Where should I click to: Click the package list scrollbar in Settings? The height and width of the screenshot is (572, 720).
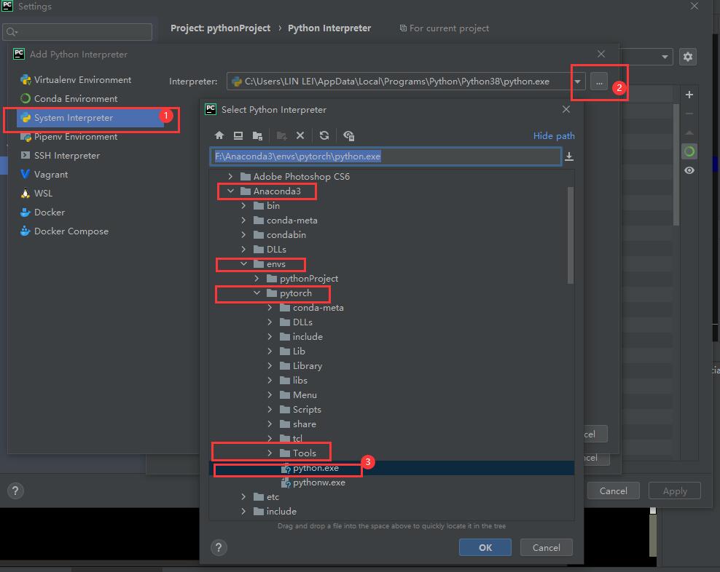coord(676,165)
